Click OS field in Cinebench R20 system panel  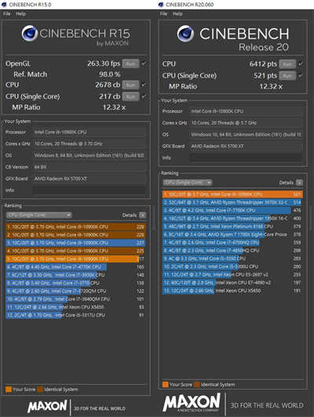pos(246,135)
